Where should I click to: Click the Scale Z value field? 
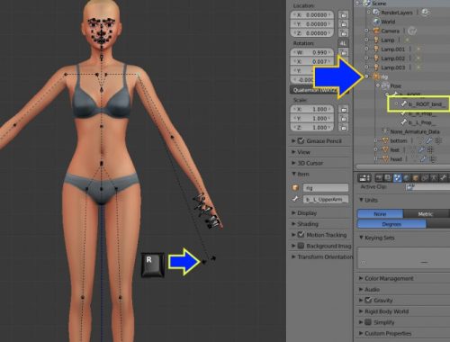312,128
